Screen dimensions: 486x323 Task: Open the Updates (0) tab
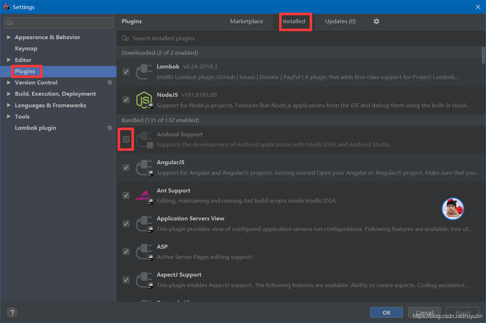[340, 21]
